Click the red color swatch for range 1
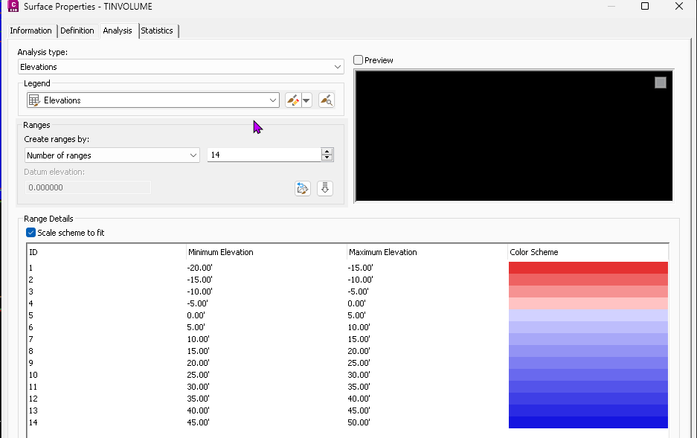Screen dimensions: 697x438 pos(588,268)
